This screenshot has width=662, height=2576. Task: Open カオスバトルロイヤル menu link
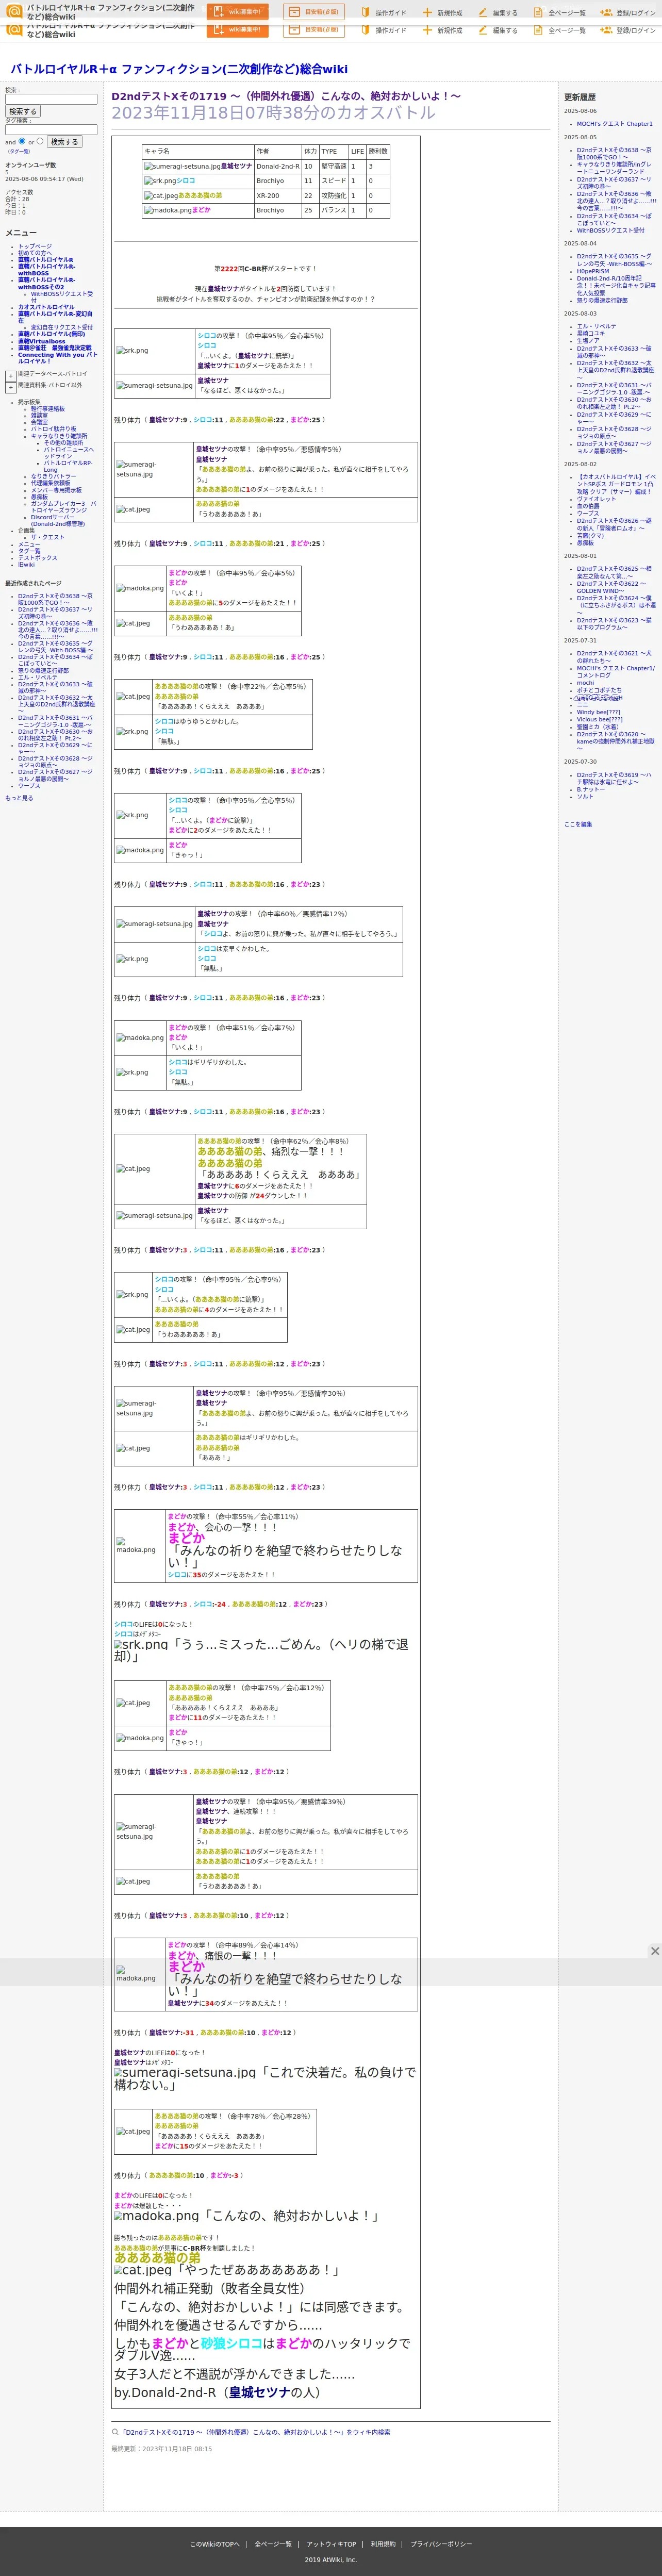point(45,307)
